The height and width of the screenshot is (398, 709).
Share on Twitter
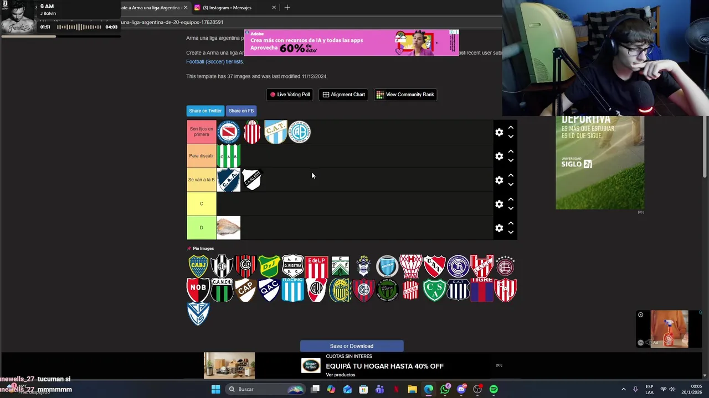point(205,111)
